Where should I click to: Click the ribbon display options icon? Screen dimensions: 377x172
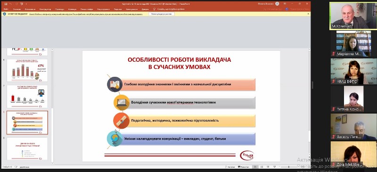285,4
